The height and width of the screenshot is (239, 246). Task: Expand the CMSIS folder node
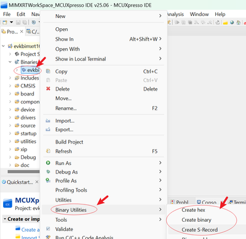point(10,86)
